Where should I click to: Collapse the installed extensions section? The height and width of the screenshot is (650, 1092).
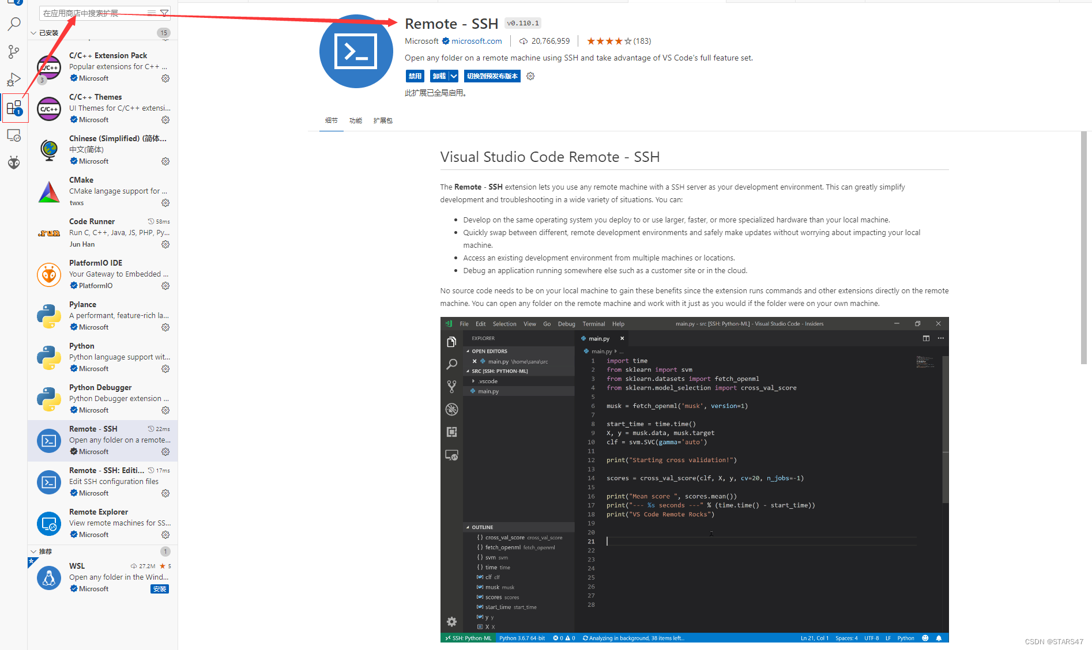click(33, 33)
